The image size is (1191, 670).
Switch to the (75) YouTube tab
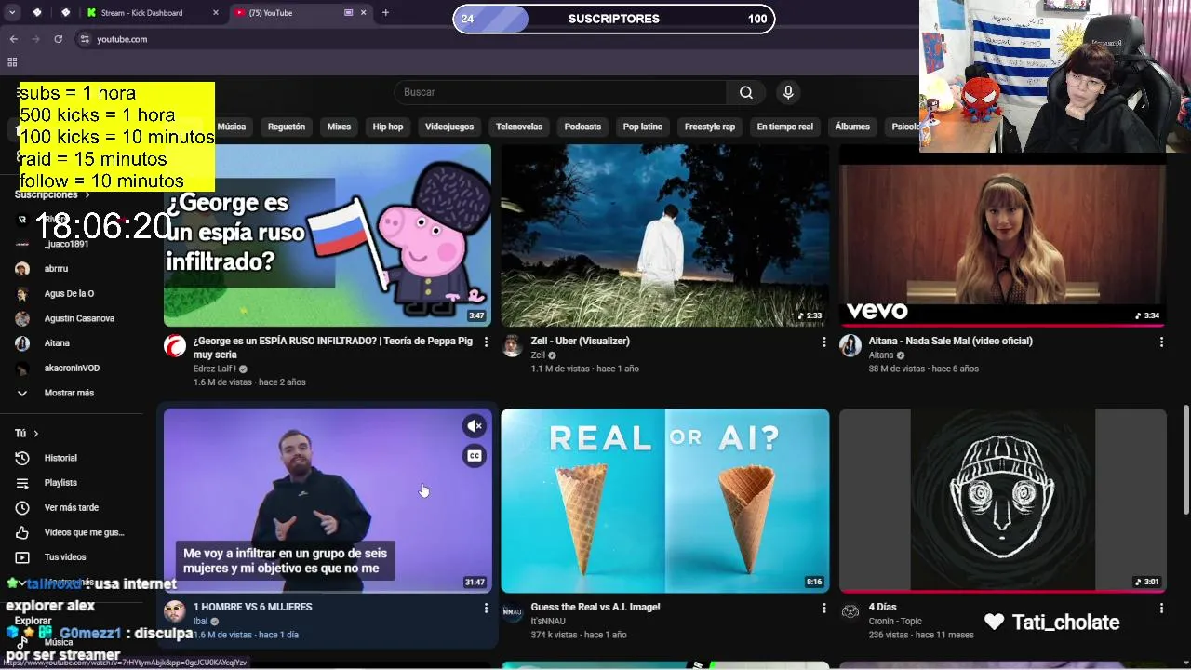click(x=300, y=13)
